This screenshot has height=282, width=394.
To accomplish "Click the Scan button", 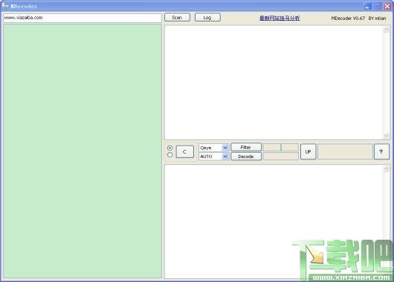I will tap(177, 17).
